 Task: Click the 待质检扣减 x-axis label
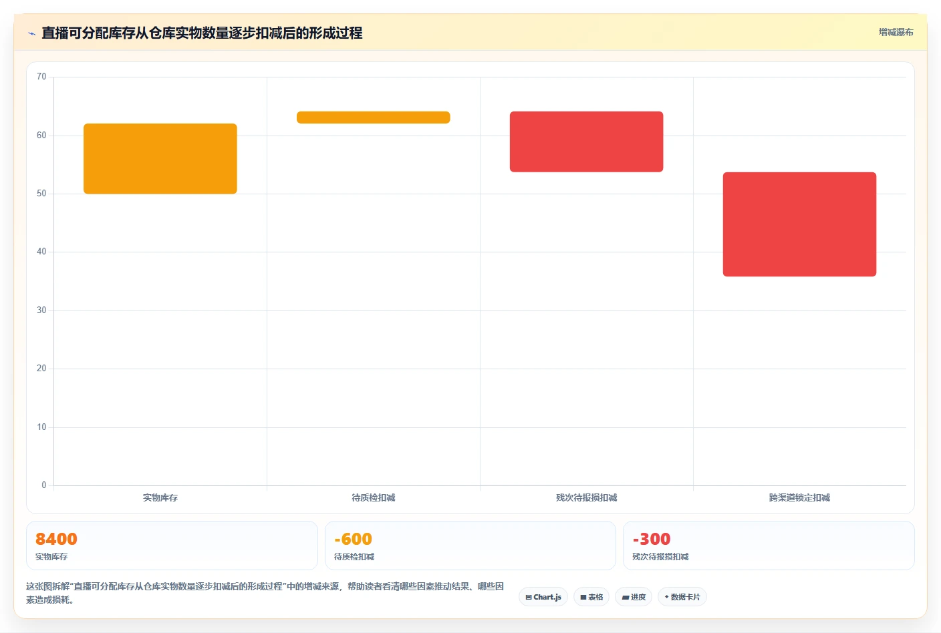coord(373,497)
